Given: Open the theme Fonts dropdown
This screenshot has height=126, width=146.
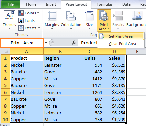Looking at the screenshot, I should tap(28, 20).
